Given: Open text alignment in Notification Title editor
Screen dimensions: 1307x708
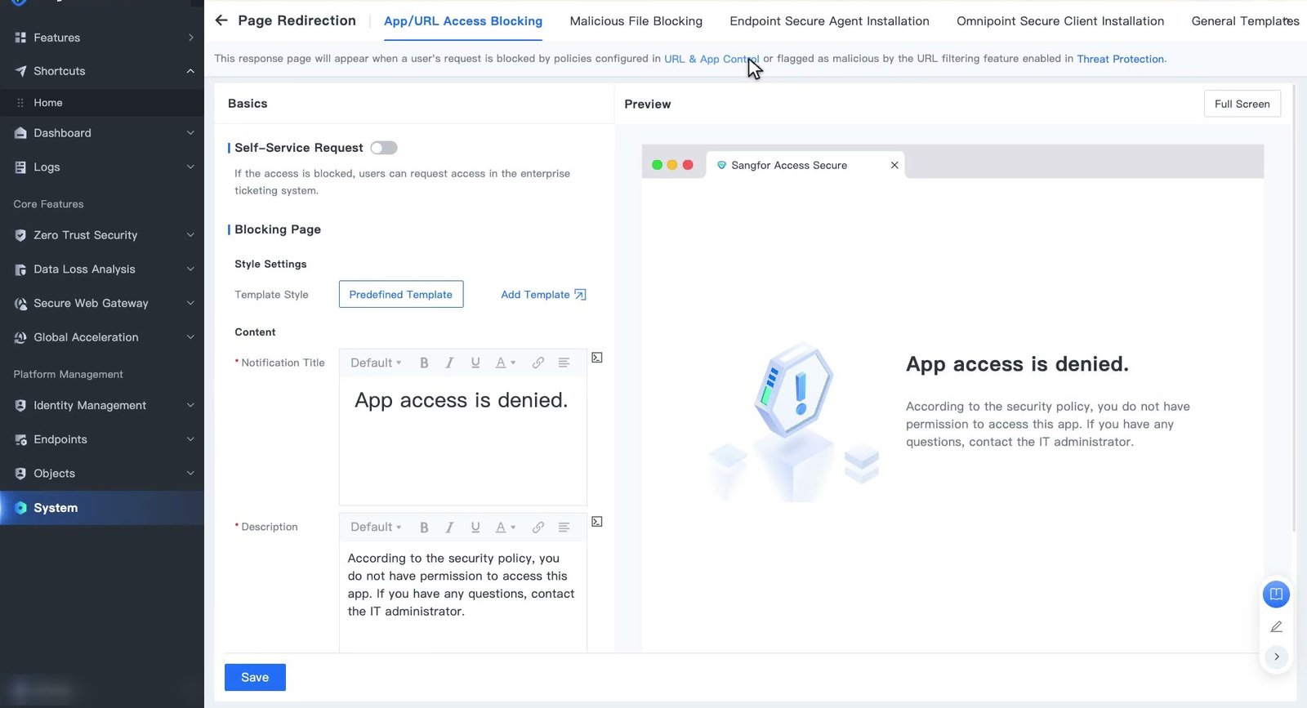Looking at the screenshot, I should 564,363.
